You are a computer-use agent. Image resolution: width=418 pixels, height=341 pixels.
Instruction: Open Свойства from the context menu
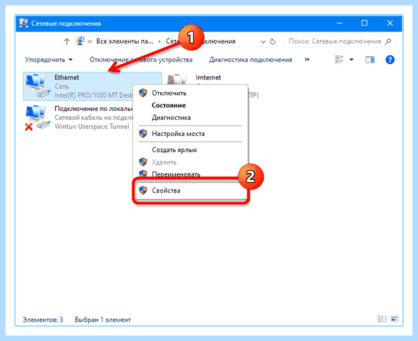[190, 190]
